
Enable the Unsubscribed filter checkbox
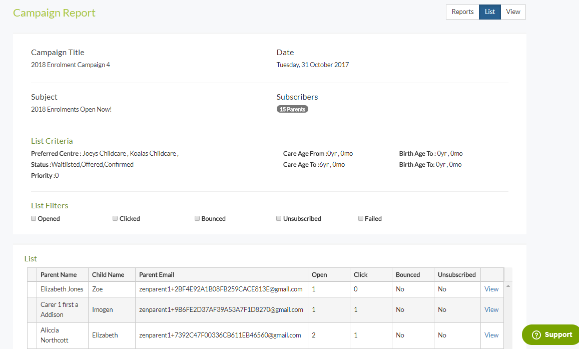279,218
